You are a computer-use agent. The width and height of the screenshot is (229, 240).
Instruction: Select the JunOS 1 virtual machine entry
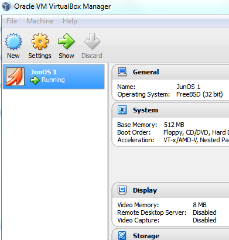[54, 77]
